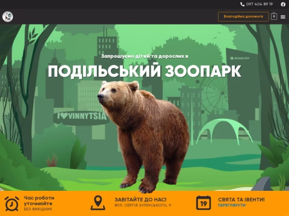Open the Переглянути events link

pos(232,205)
